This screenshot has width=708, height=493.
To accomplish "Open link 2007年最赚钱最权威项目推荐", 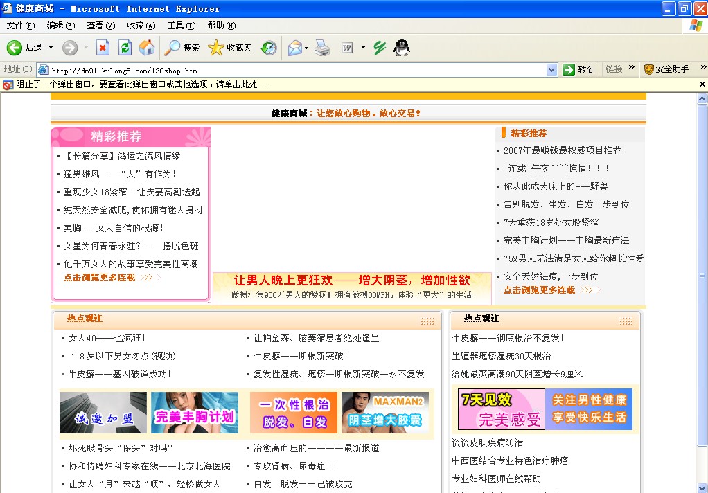I will [x=562, y=150].
